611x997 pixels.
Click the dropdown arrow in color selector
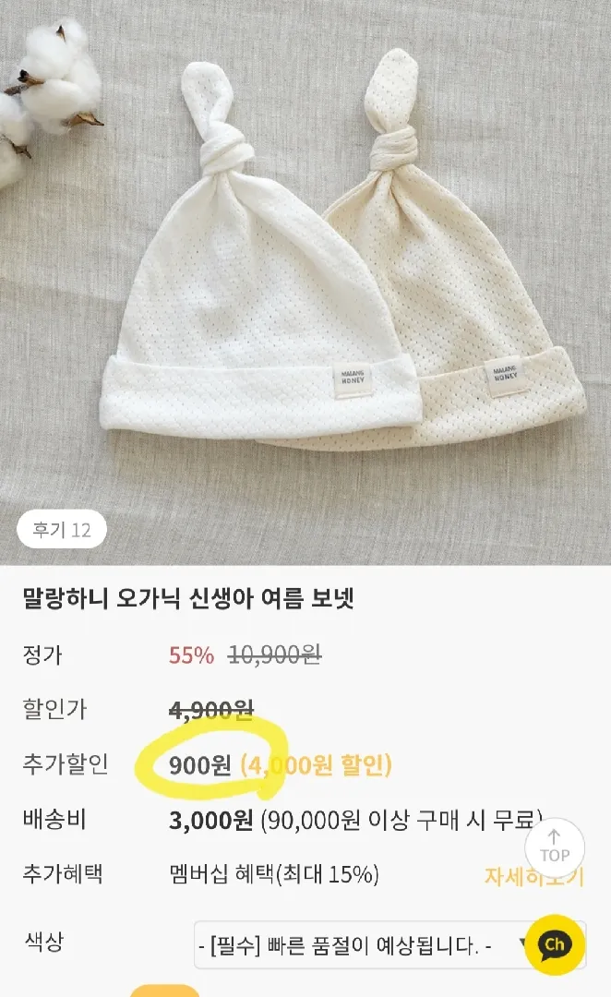pos(522,943)
